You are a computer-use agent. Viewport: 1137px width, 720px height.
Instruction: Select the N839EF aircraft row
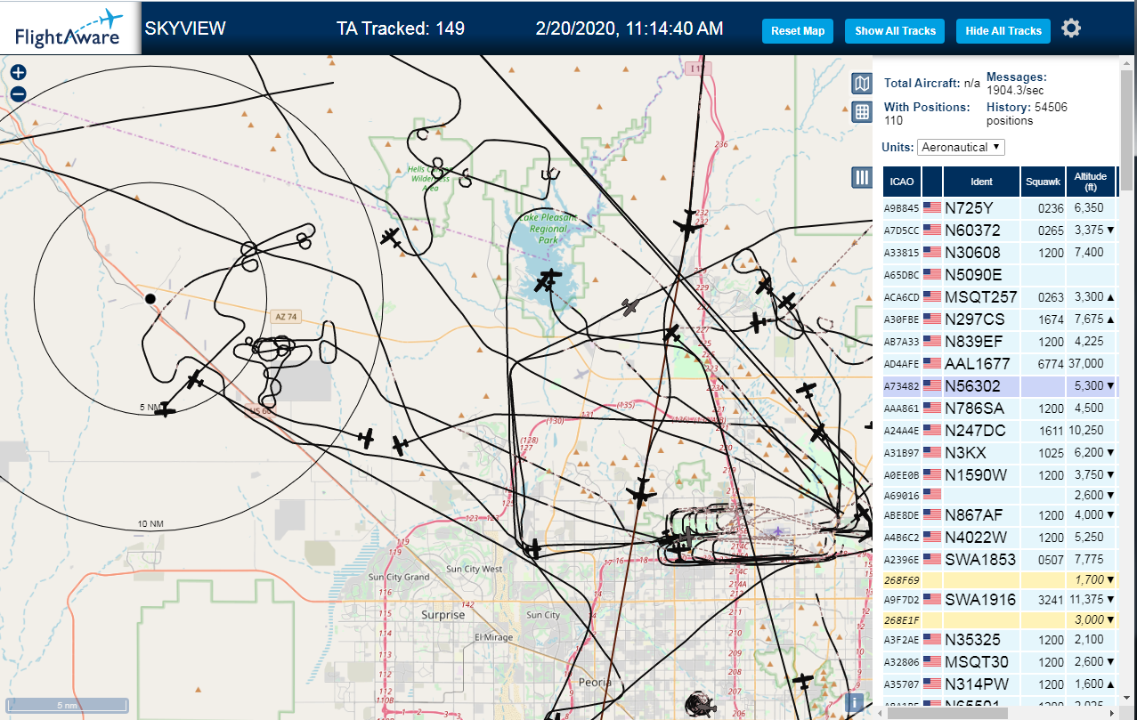[1001, 342]
